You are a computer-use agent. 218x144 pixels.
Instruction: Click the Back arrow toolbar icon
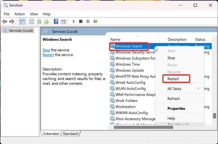point(5,21)
